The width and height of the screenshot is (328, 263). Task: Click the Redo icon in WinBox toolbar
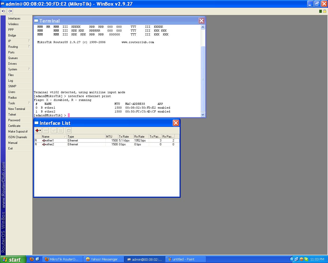click(10, 11)
